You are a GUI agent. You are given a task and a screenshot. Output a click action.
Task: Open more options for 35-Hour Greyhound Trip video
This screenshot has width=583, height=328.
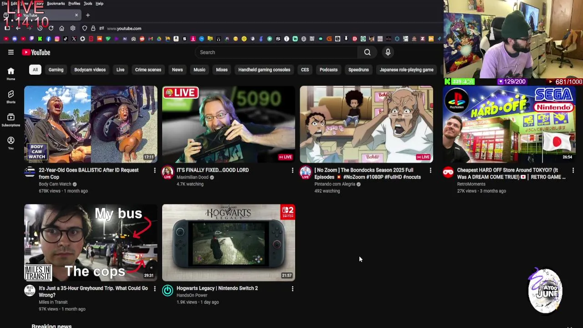click(154, 288)
